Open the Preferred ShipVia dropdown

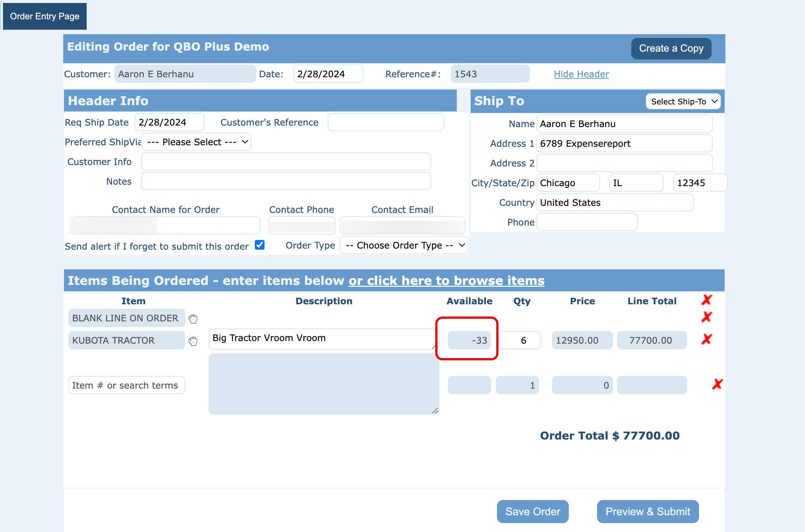[196, 142]
